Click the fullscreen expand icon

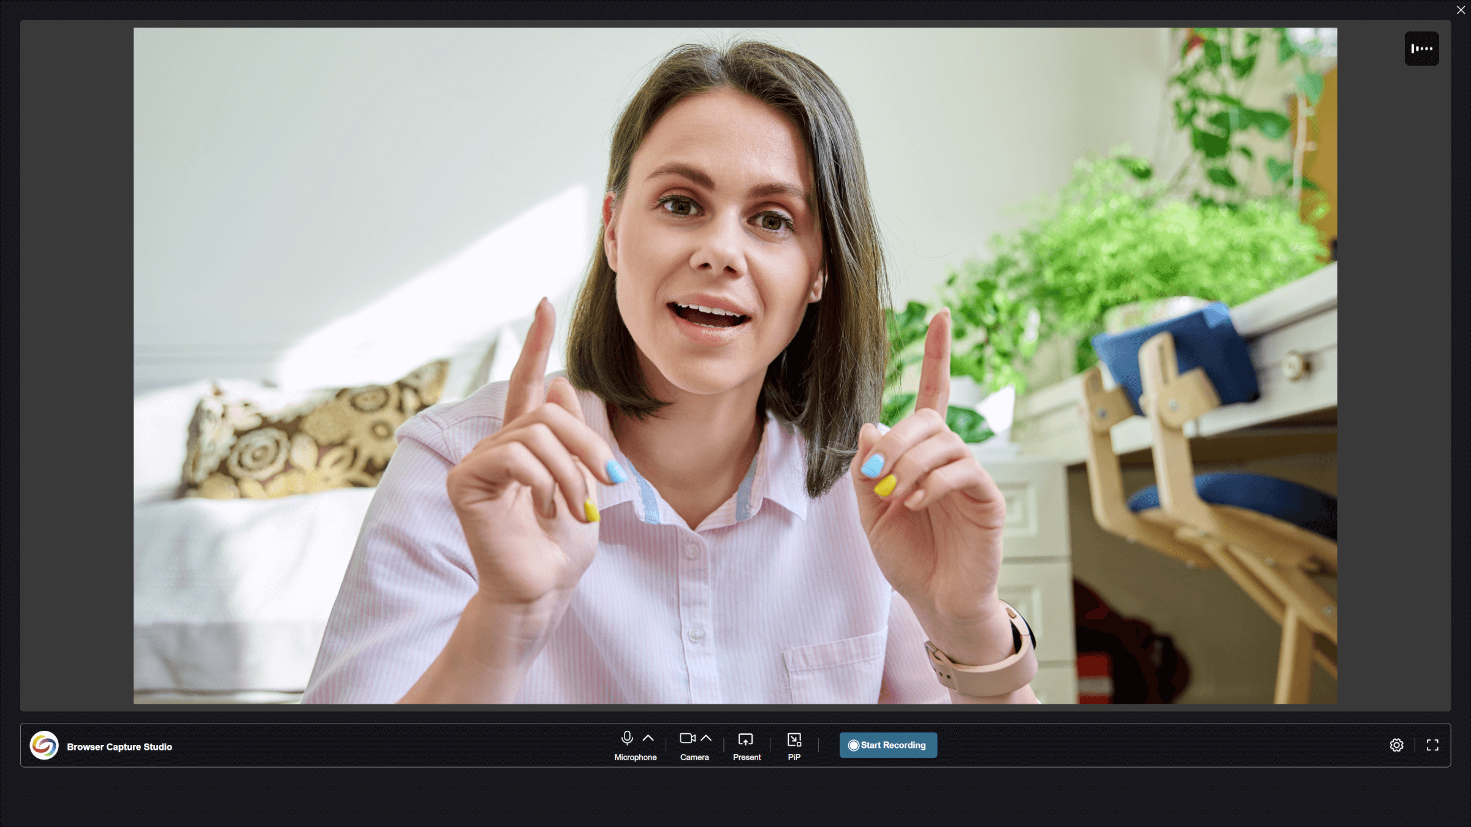pos(1432,744)
